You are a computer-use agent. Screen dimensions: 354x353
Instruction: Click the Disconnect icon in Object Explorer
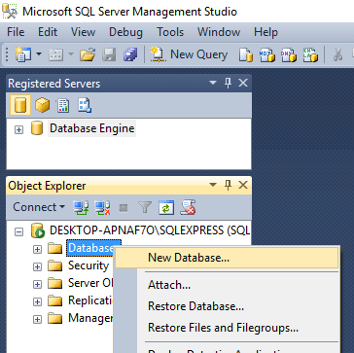[102, 207]
